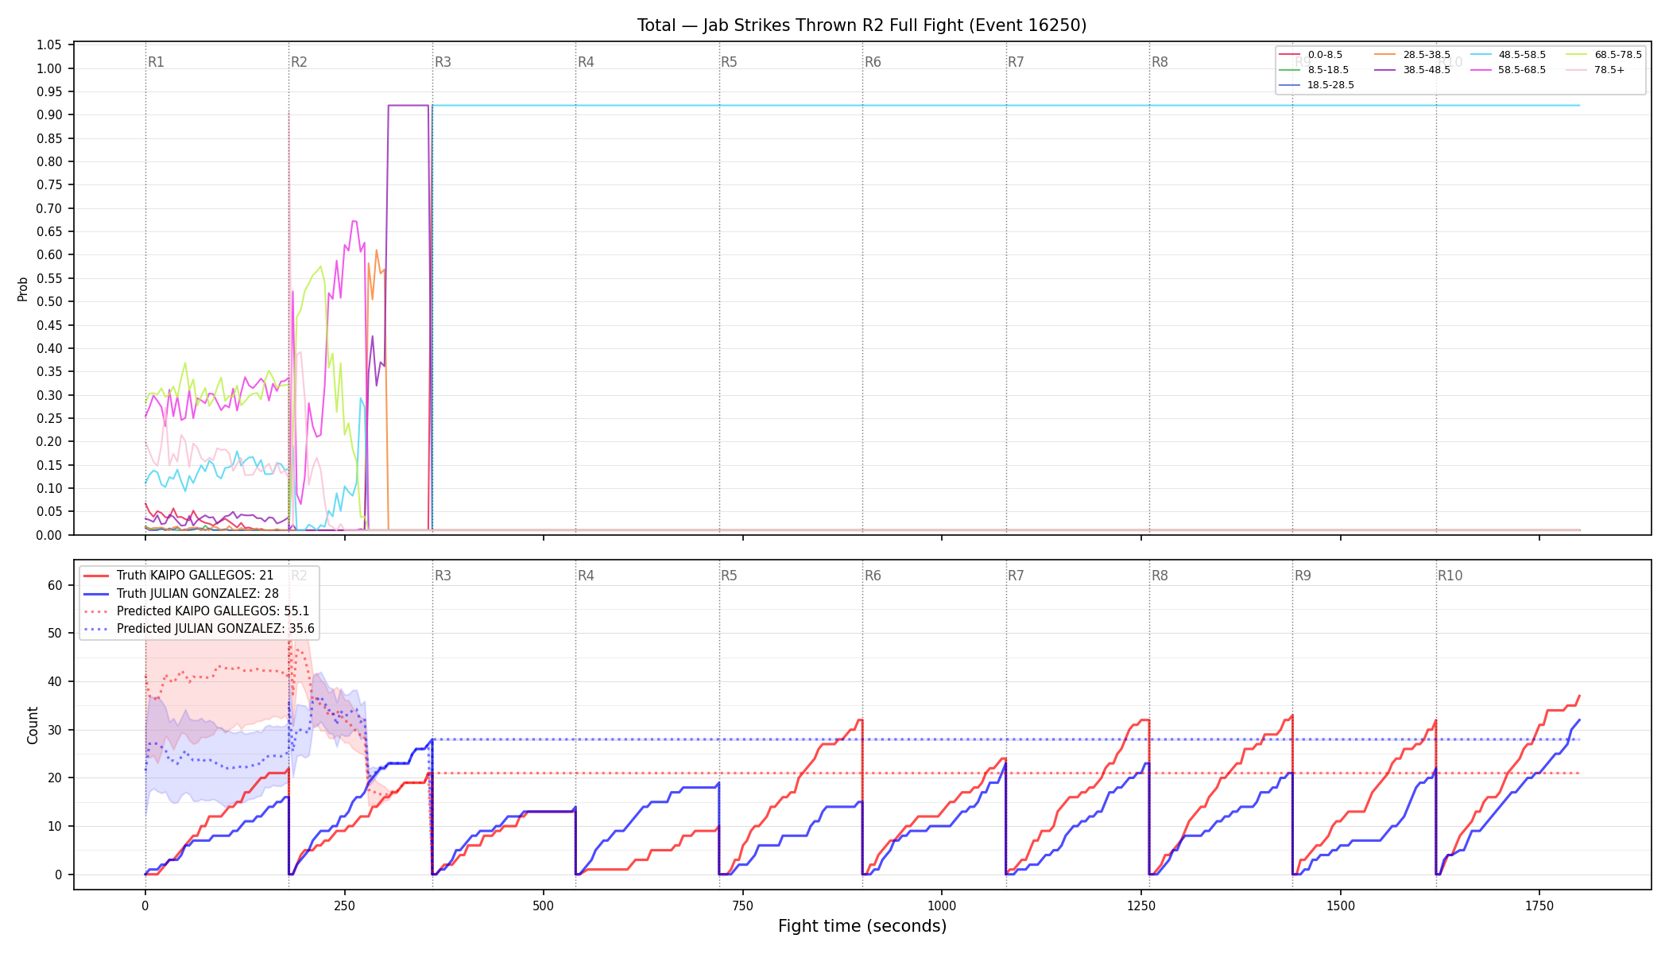Click the 750 tick on time axis
1669x954 pixels.
(x=743, y=906)
